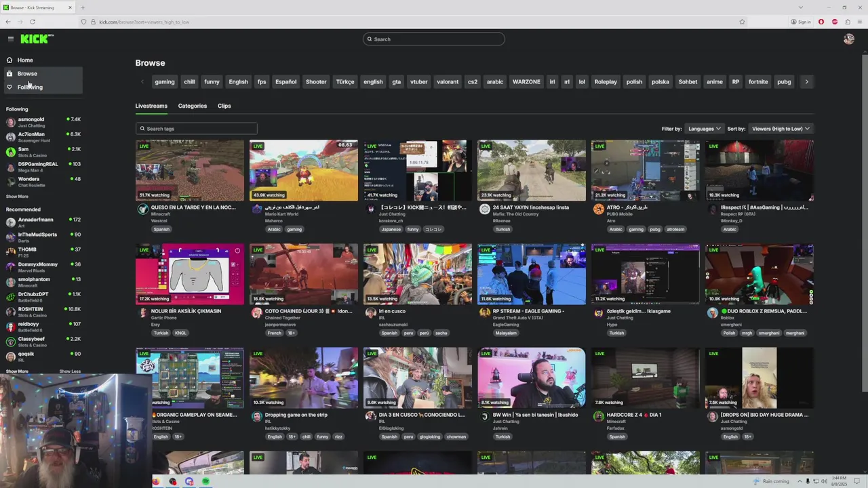The height and width of the screenshot is (488, 868).
Task: Filter by fortnite tag
Action: pos(758,82)
